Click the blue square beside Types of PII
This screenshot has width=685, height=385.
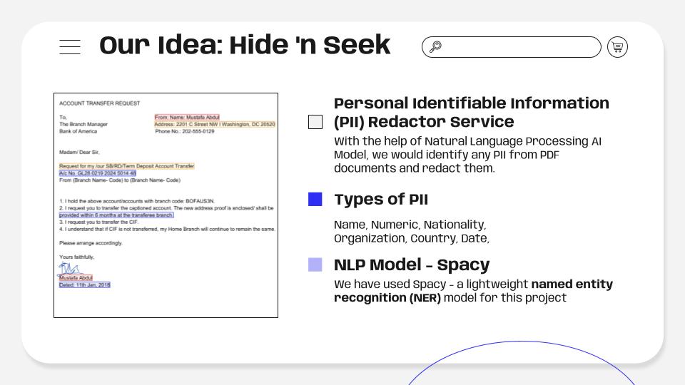(x=315, y=199)
